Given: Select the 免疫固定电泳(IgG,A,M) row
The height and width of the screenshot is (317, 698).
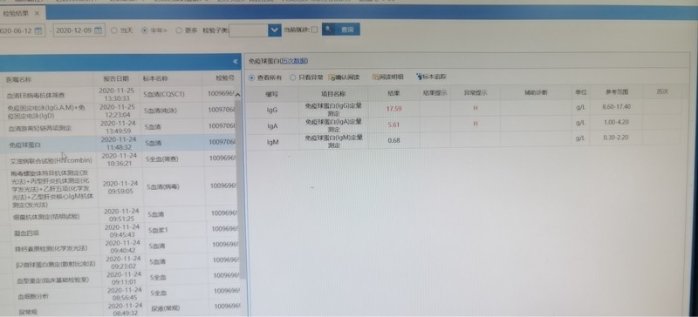Looking at the screenshot, I should click(120, 111).
